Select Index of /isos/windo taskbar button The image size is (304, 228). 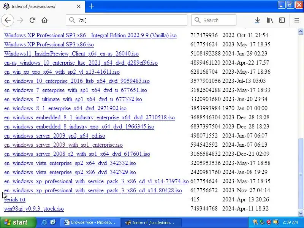tap(151, 222)
